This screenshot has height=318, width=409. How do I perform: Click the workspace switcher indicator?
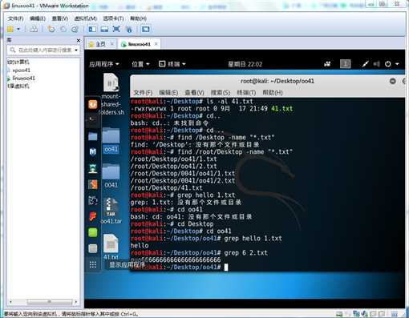click(345, 64)
